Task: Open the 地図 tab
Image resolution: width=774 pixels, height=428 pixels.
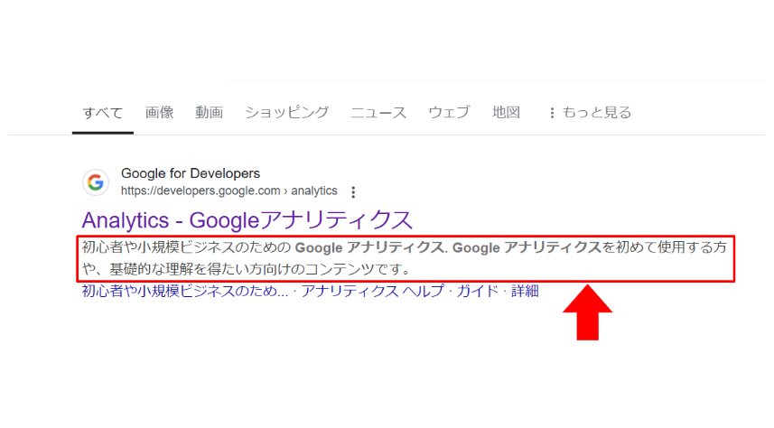Action: [506, 112]
